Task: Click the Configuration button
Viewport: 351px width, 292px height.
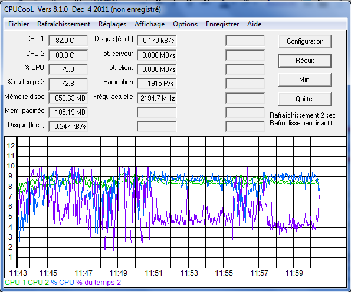Action: 305,41
